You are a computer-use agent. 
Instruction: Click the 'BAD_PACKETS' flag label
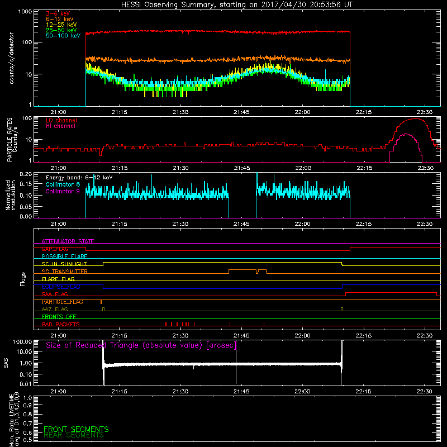pos(61,324)
